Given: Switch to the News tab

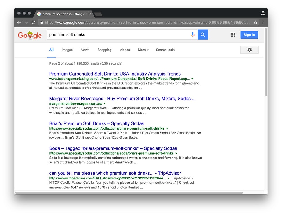Looking at the screenshot, I should click(x=85, y=50).
